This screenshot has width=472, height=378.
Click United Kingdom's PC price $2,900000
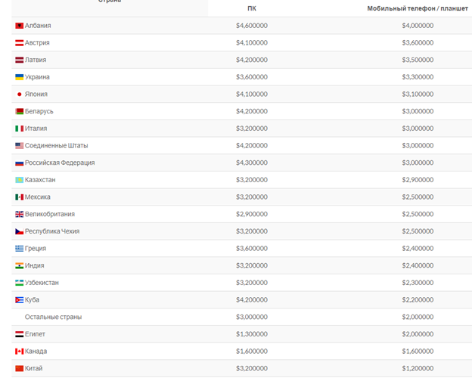(252, 215)
